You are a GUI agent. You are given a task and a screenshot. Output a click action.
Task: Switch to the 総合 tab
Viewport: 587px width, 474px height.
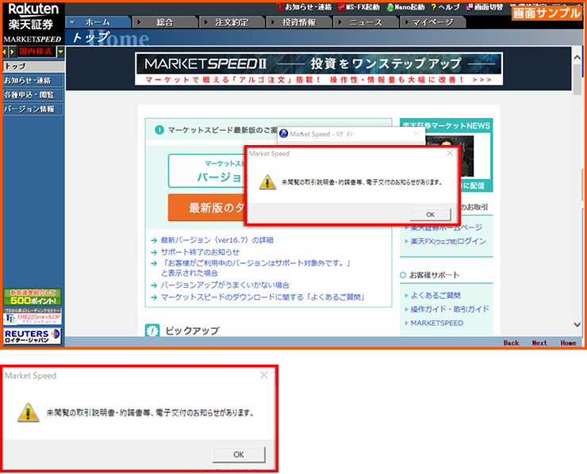tap(165, 22)
